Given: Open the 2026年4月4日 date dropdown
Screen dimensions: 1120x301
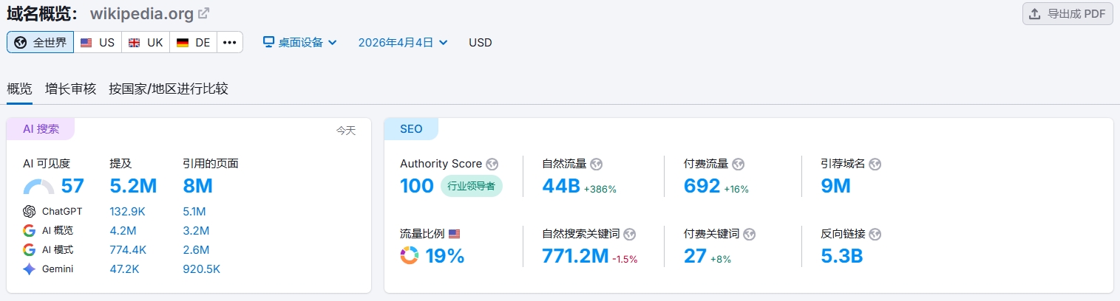Looking at the screenshot, I should (x=403, y=42).
